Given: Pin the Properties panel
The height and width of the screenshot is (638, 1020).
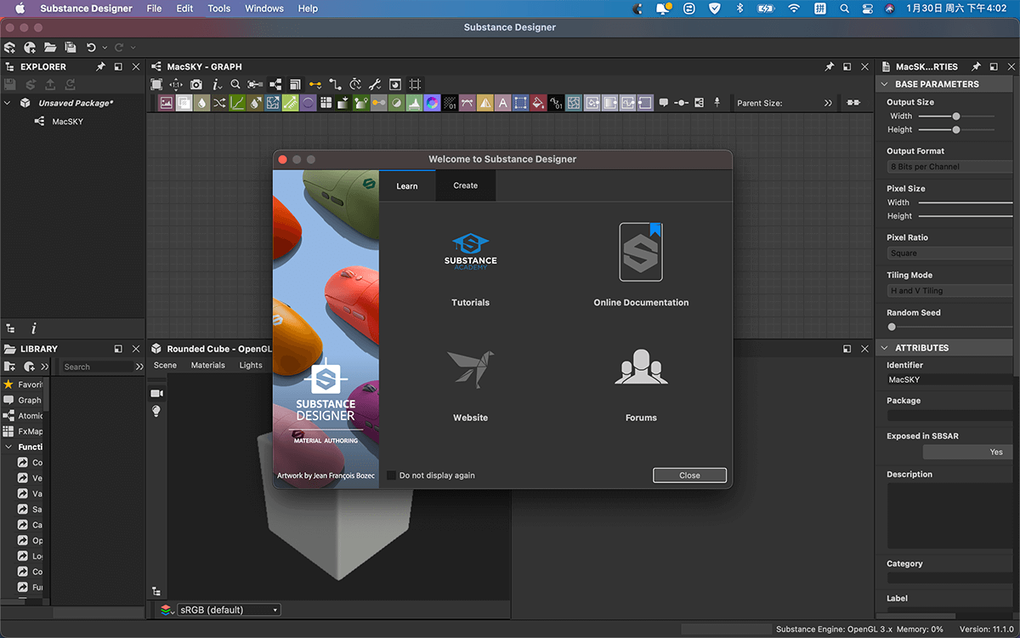Looking at the screenshot, I should [x=976, y=66].
